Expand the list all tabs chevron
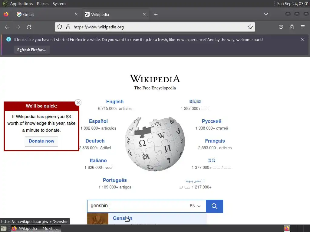 tap(266, 14)
